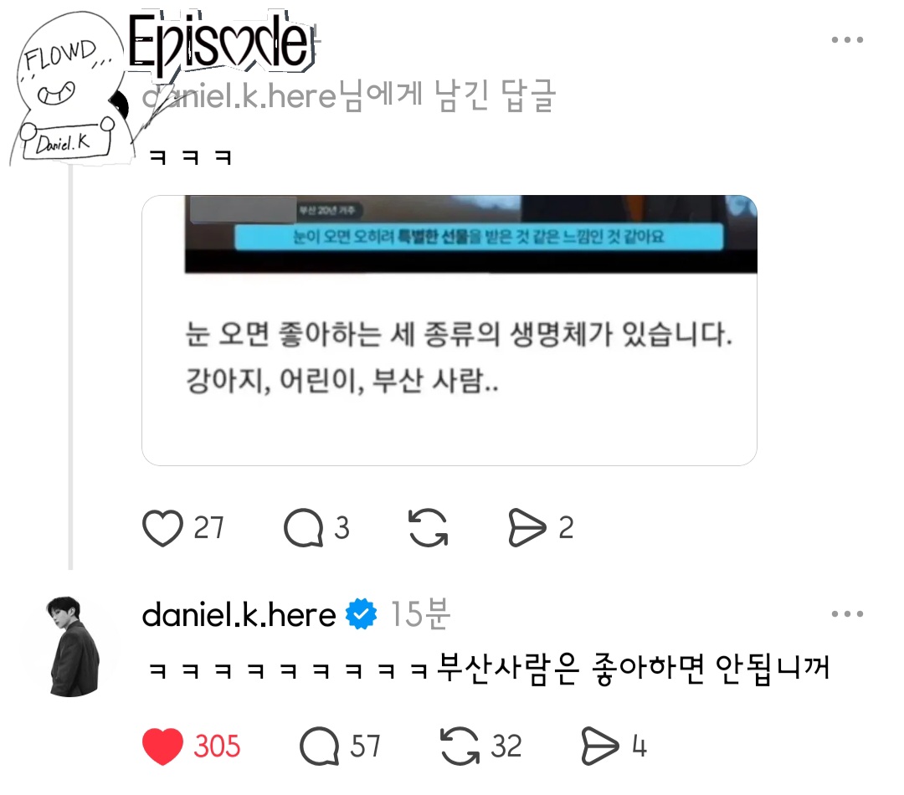Share daniel.k.here's post via send icon
Image resolution: width=904 pixels, height=795 pixels.
point(600,746)
